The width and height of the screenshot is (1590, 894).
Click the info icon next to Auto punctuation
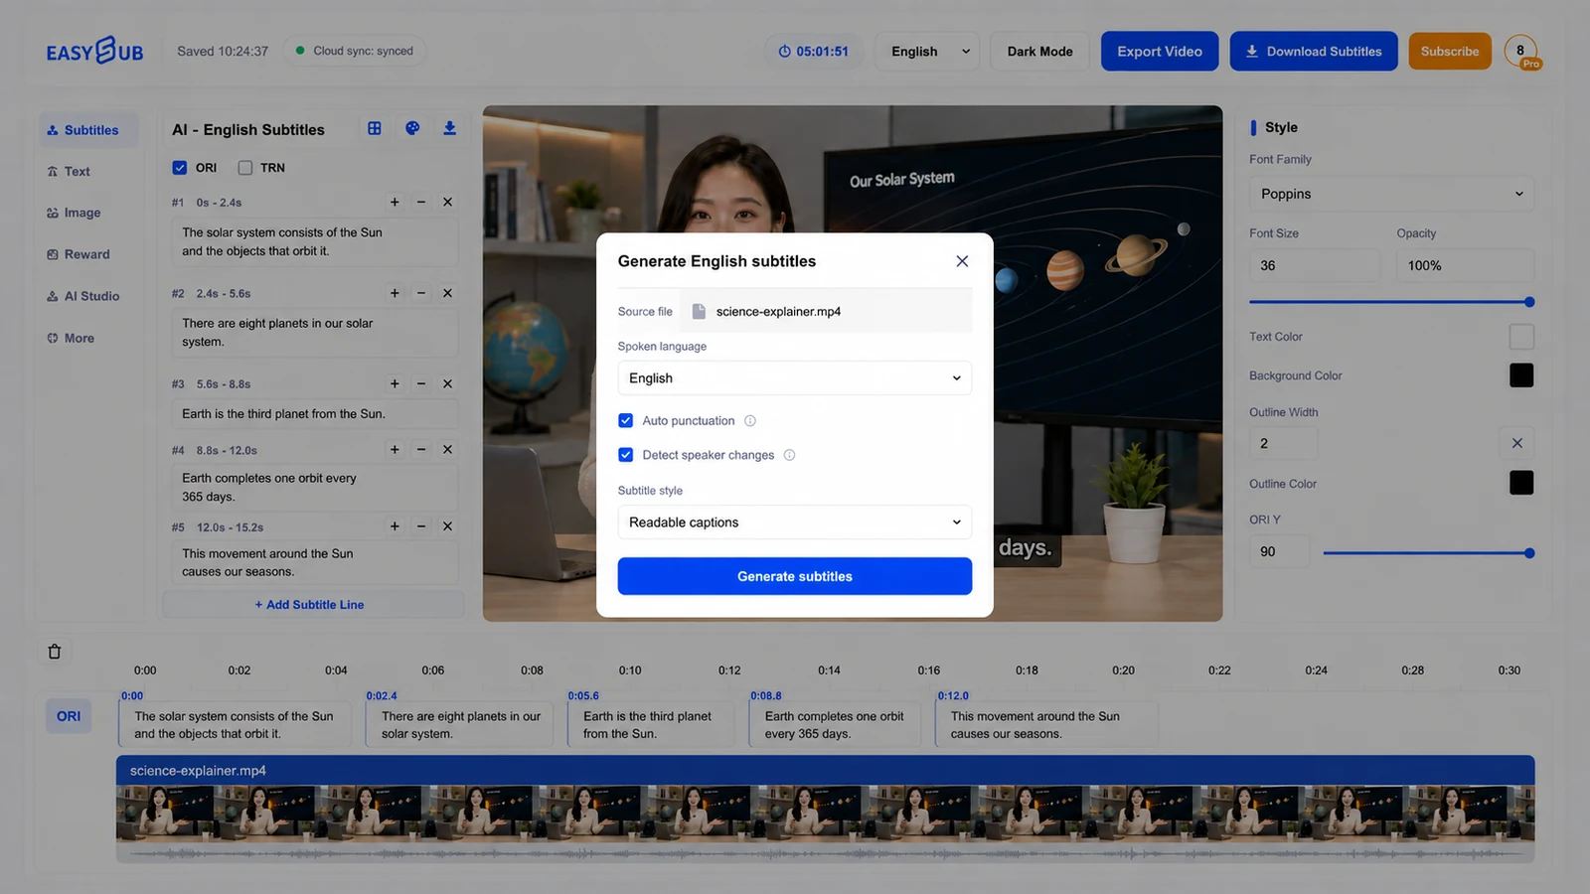(750, 421)
